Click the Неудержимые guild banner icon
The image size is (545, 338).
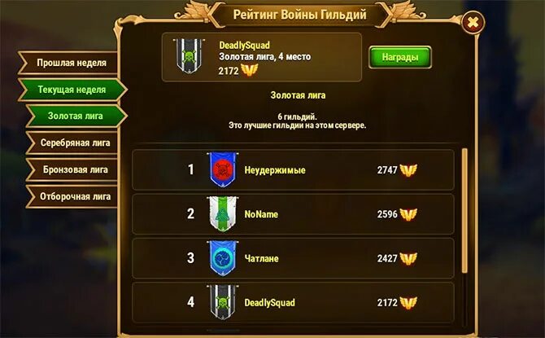tap(223, 169)
